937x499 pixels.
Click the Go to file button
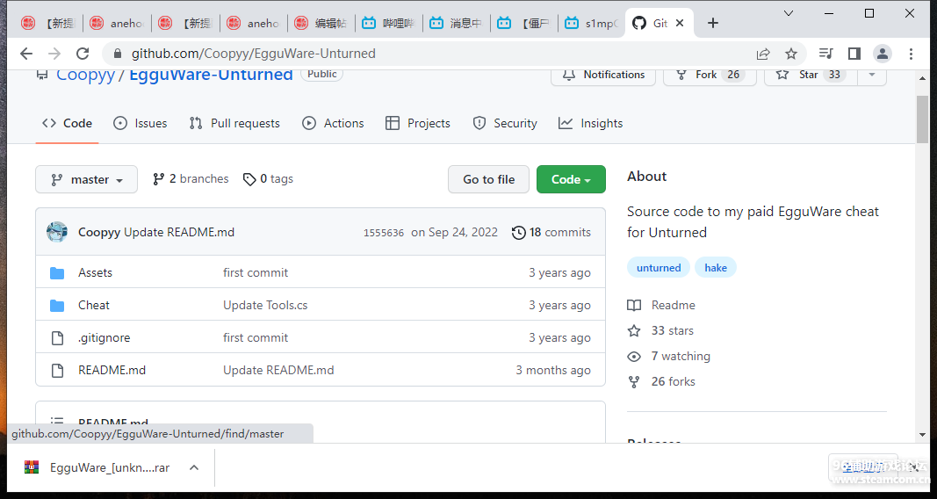(x=488, y=179)
